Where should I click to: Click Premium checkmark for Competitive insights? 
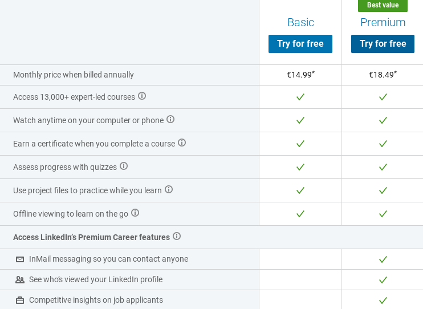point(383,300)
